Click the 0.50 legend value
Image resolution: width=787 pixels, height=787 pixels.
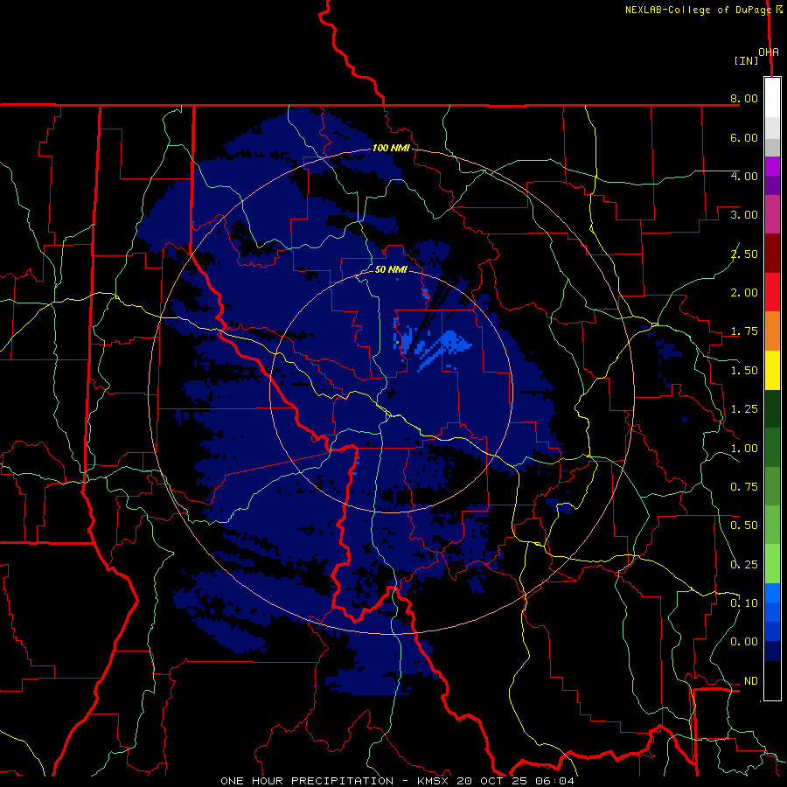(744, 526)
